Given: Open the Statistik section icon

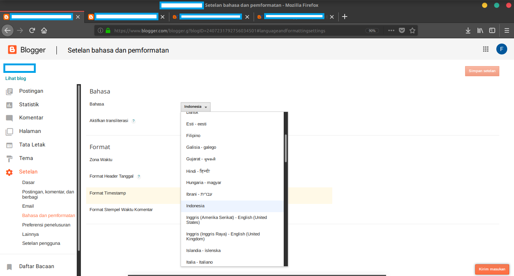Looking at the screenshot, I should (9, 104).
